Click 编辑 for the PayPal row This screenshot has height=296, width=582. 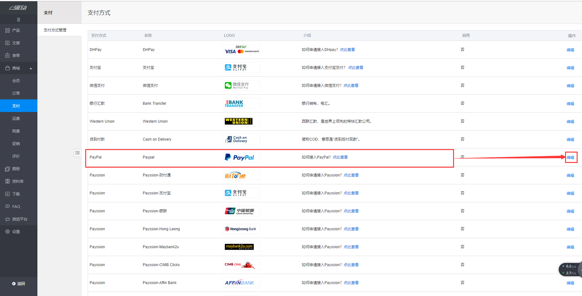point(570,158)
